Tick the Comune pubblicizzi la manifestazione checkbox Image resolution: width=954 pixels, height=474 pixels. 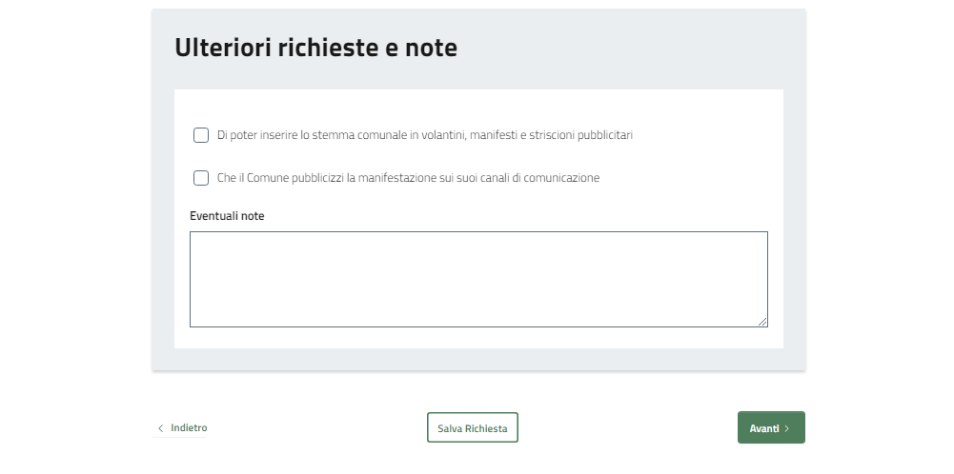(x=201, y=178)
